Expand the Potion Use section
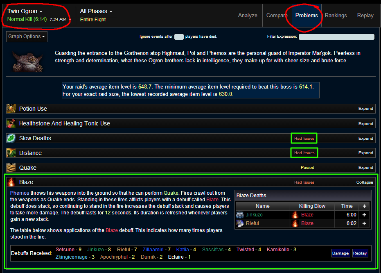Viewport: 381px width, 273px height. (x=365, y=109)
